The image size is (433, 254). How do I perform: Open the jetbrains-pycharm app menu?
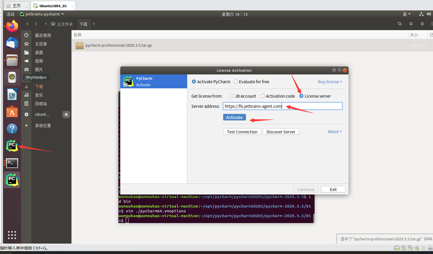tap(42, 14)
